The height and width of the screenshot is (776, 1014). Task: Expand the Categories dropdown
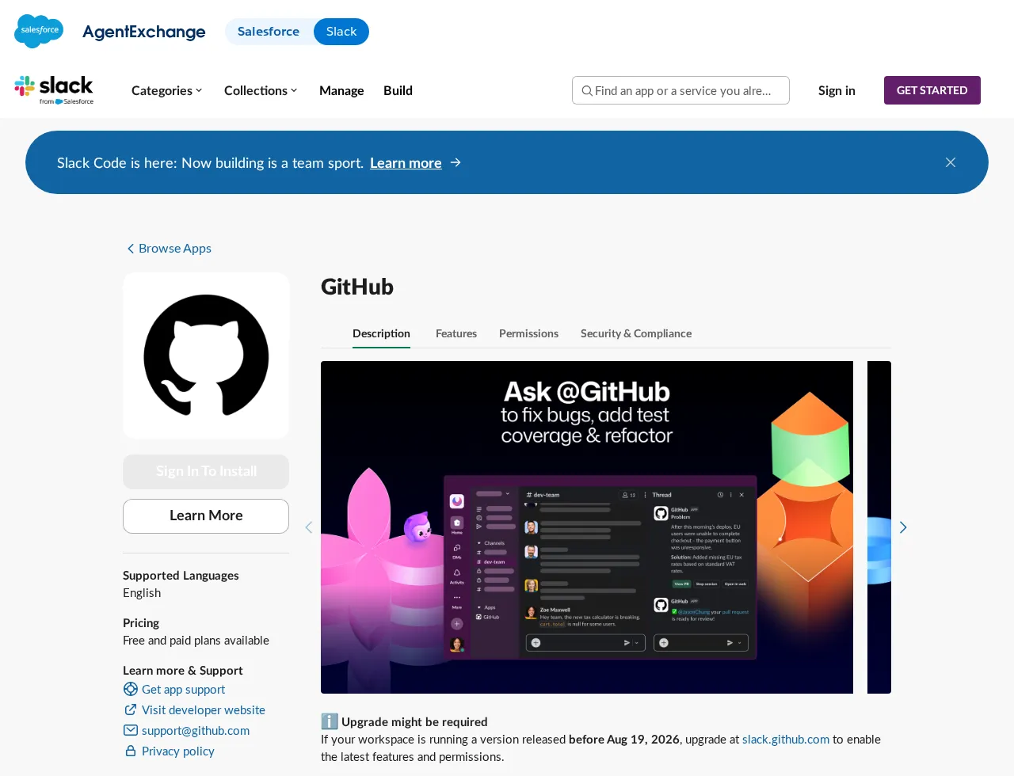tap(167, 90)
